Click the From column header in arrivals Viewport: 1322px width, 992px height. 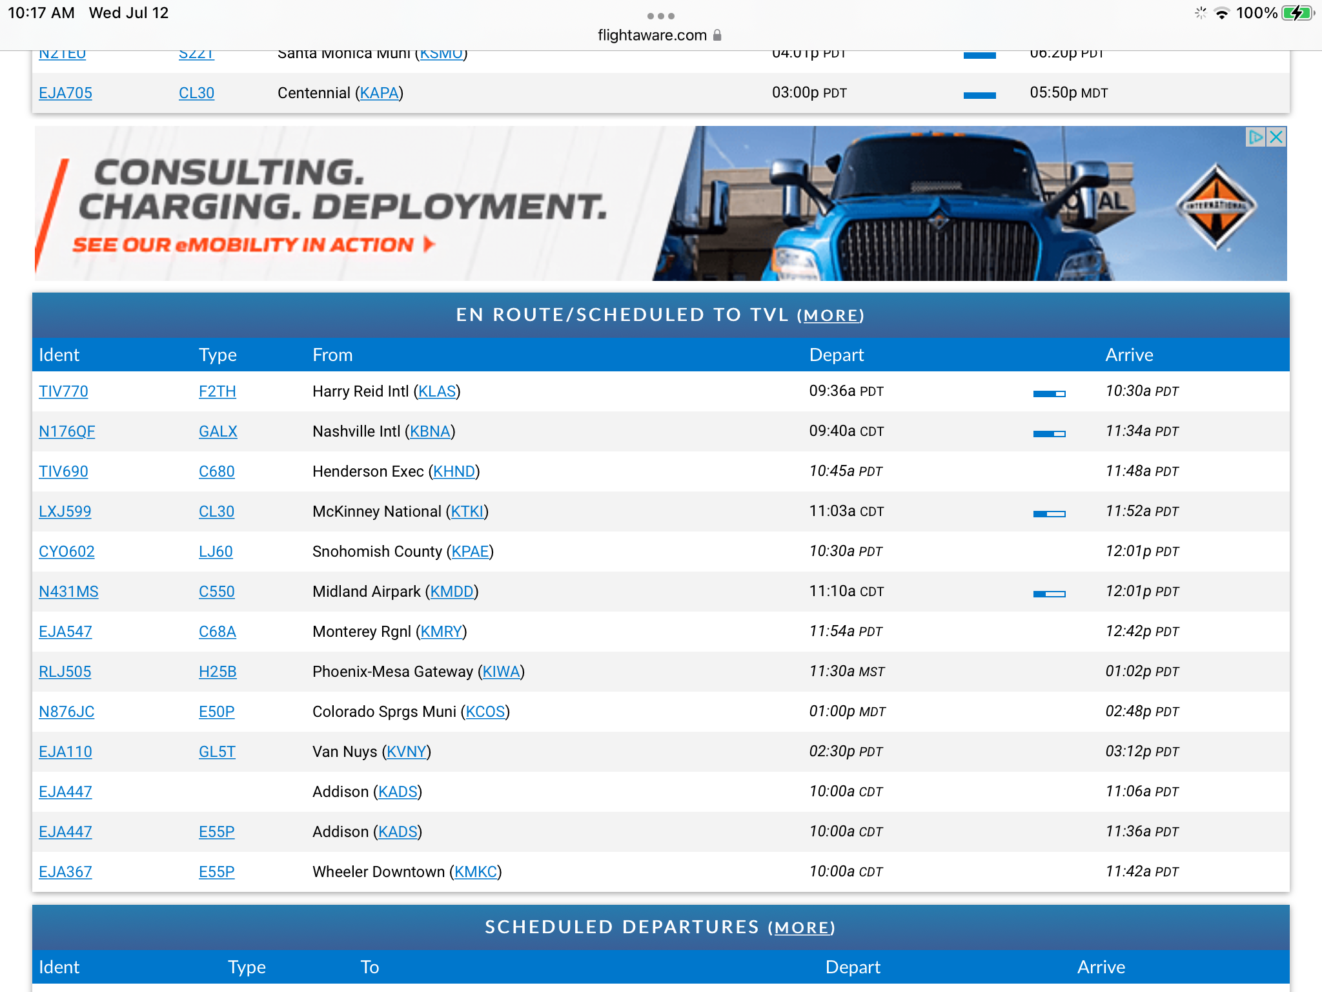click(332, 355)
